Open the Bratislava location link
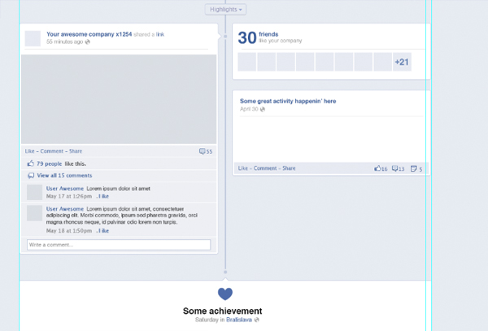 (239, 320)
